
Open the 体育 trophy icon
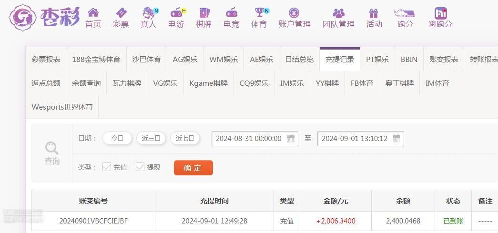click(x=259, y=13)
